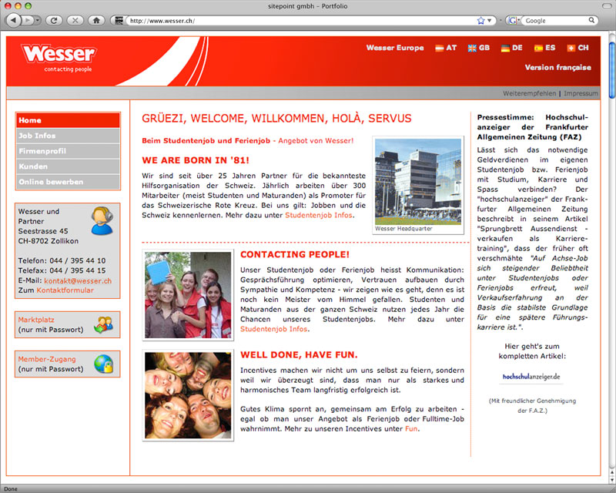This screenshot has width=616, height=493.
Task: Open the address bar history dropdown arrow
Action: click(490, 21)
